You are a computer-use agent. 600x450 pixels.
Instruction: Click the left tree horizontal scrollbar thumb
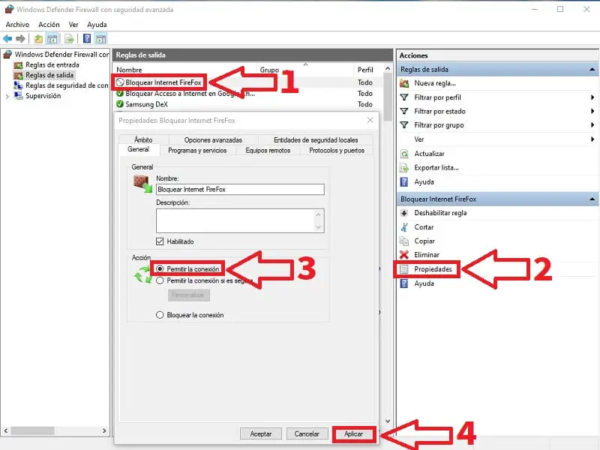pos(32,430)
